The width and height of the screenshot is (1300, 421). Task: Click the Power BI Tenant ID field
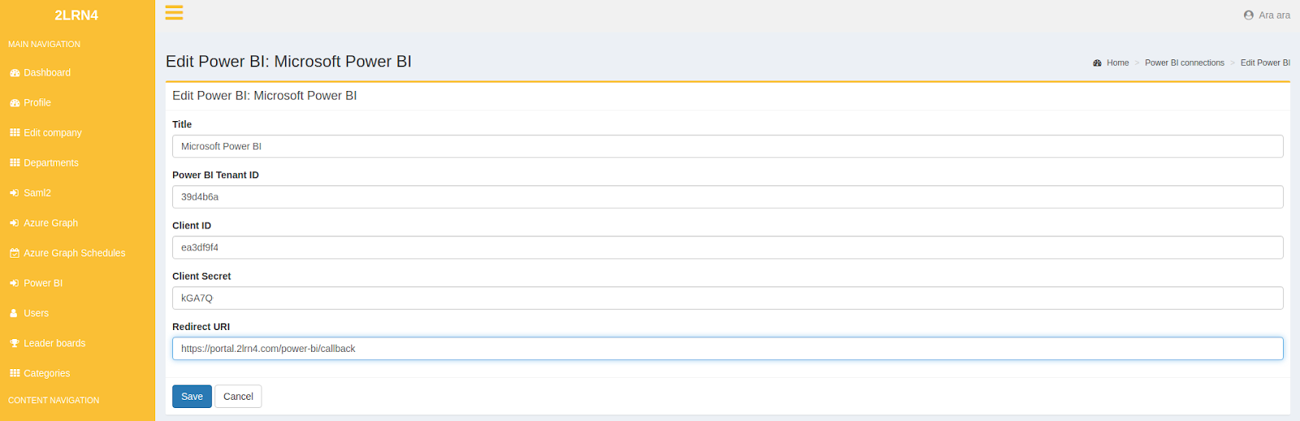click(727, 197)
